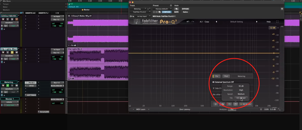Click the EQ Match button
Screen dimensions: 302x130
point(245,104)
